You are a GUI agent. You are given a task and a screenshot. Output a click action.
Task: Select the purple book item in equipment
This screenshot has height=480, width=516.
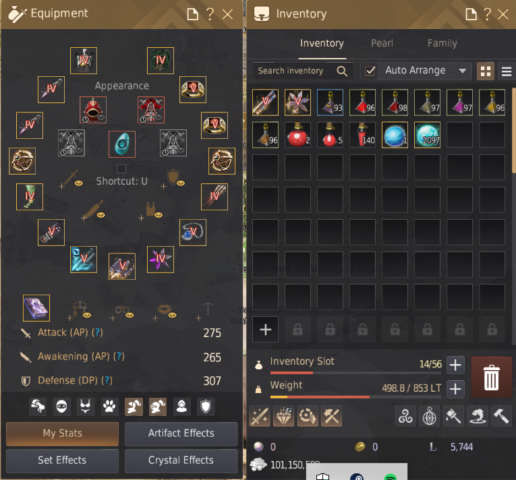[36, 308]
